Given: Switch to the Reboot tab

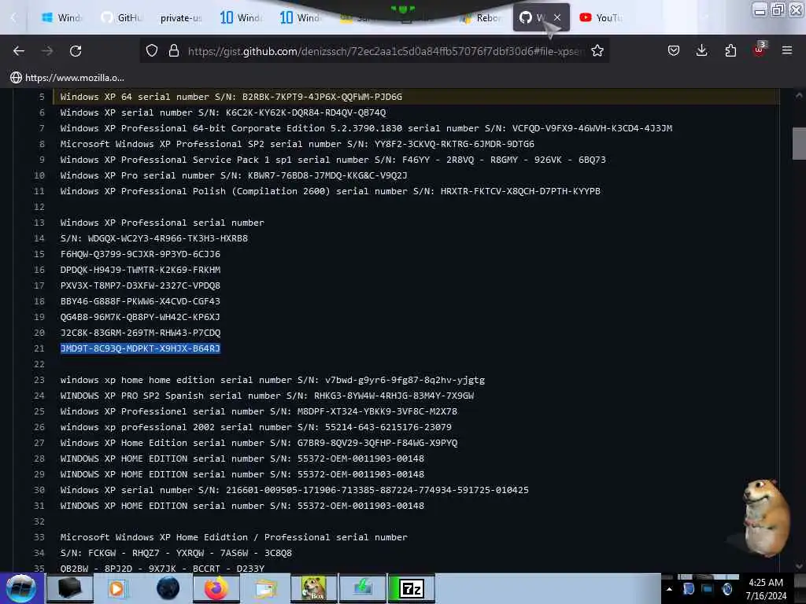Looking at the screenshot, I should 481,17.
